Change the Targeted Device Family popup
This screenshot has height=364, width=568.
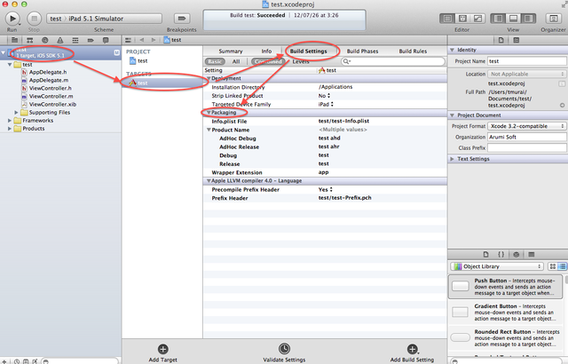(326, 104)
